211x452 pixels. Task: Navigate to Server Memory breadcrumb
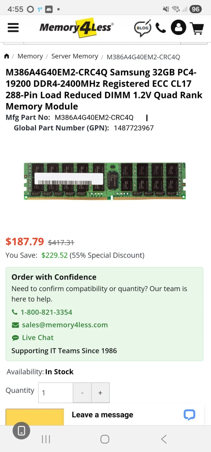tap(75, 56)
